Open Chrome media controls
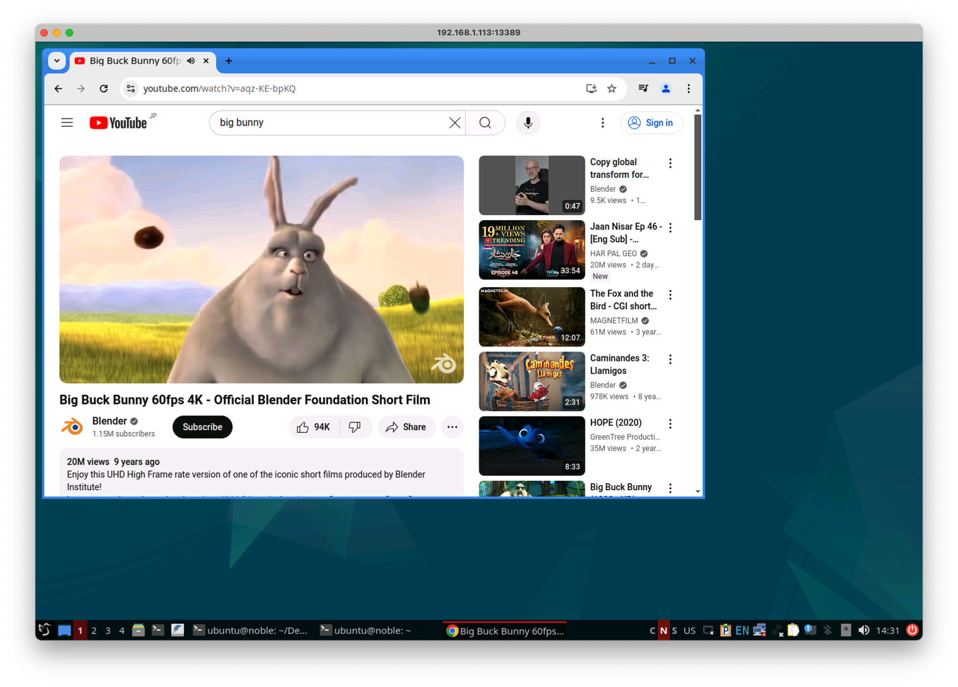The image size is (958, 687). pos(643,88)
